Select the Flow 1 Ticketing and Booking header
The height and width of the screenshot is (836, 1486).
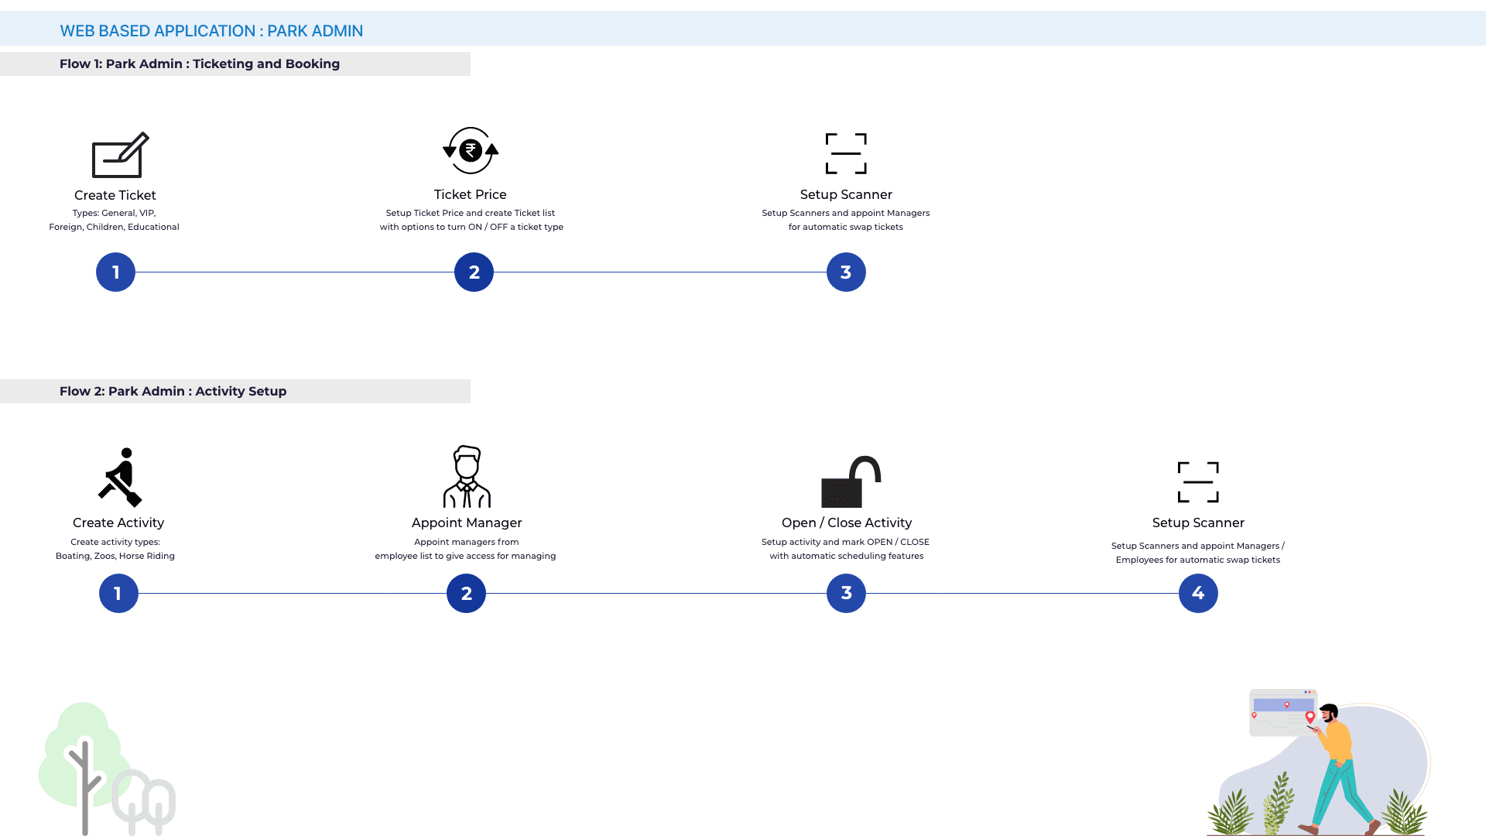pos(200,64)
